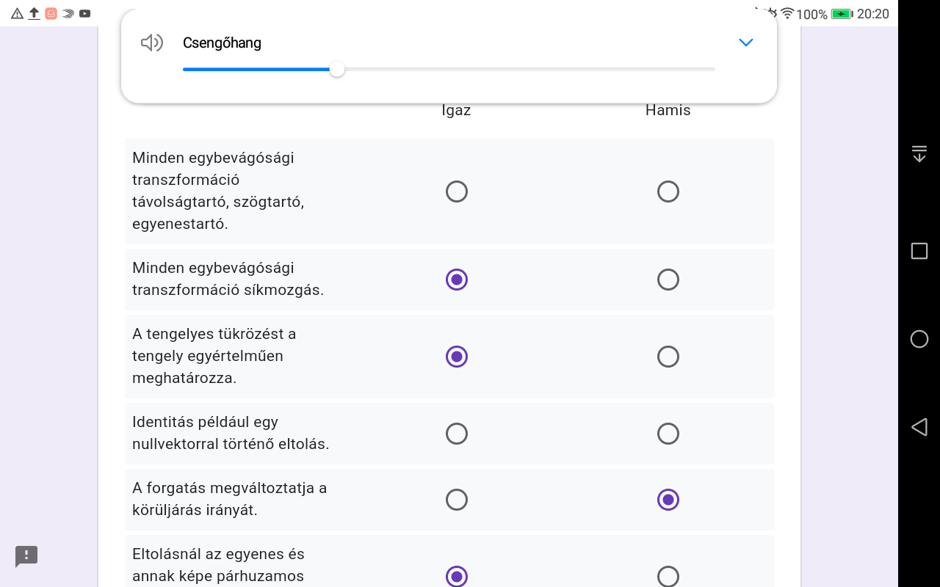Click the Csengőhang ringtone volume slider
The width and height of the screenshot is (940, 587).
[337, 69]
